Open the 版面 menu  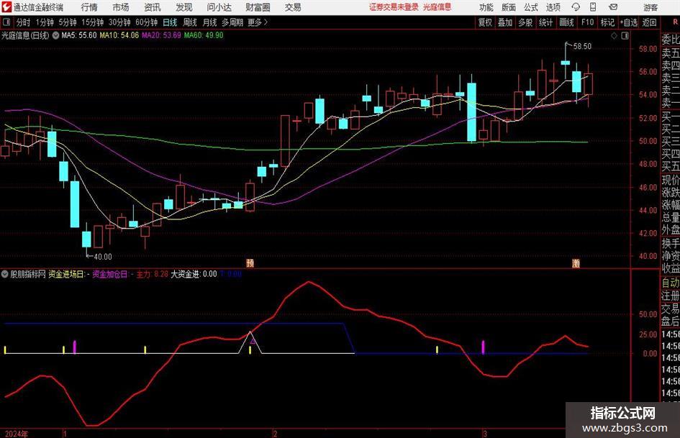[x=509, y=7]
